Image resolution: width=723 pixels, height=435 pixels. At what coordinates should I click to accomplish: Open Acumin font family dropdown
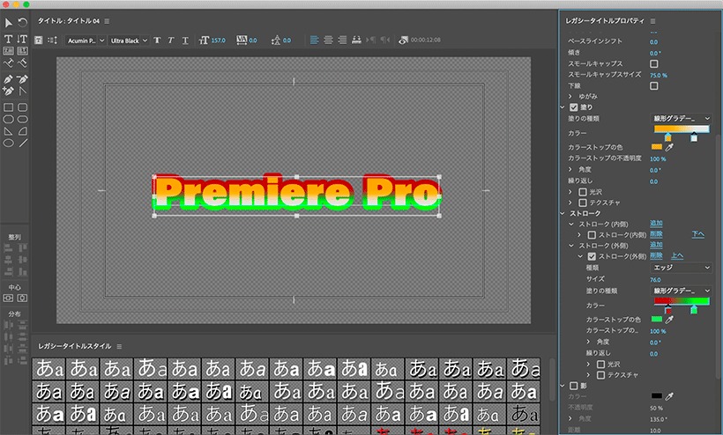[x=86, y=41]
